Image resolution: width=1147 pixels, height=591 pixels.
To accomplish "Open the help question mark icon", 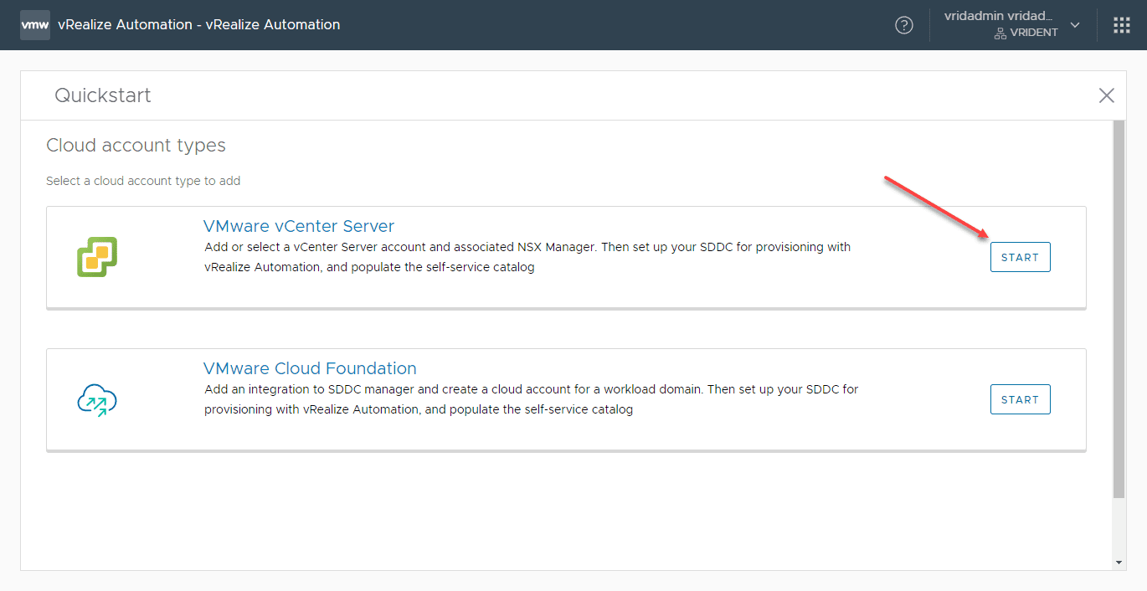I will 904,25.
